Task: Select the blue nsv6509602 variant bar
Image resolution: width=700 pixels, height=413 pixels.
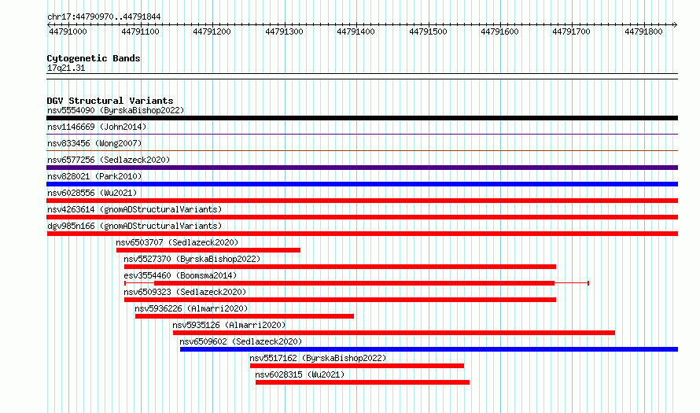Action: click(429, 349)
